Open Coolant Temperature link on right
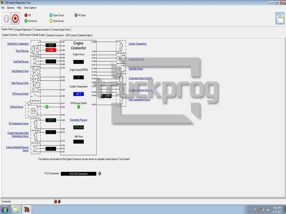This screenshot has height=214, width=286. pos(138,44)
